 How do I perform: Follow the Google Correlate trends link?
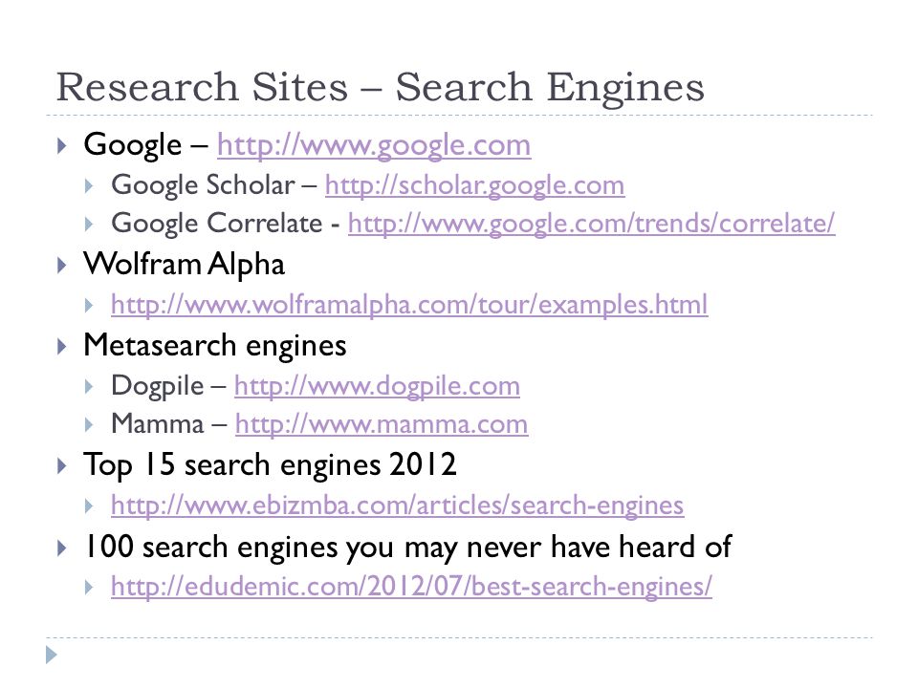click(x=591, y=224)
